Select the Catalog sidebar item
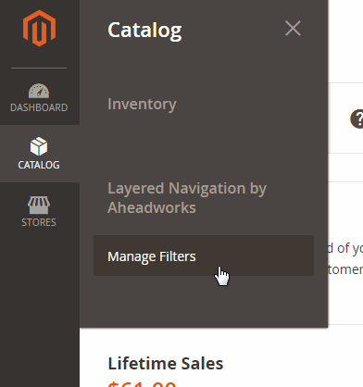Screen dimensions: 363x387 39,154
